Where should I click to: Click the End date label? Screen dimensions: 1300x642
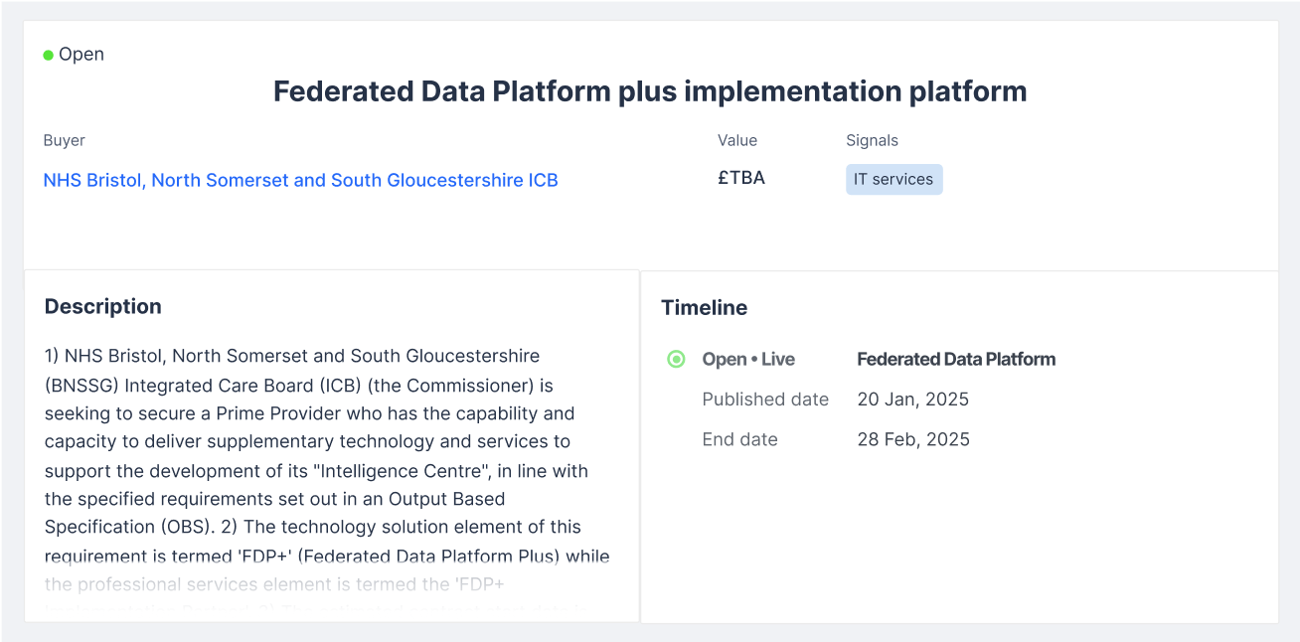(739, 439)
